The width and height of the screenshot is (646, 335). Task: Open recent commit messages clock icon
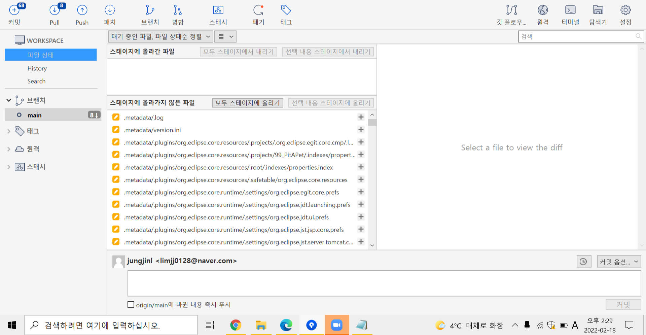(584, 262)
